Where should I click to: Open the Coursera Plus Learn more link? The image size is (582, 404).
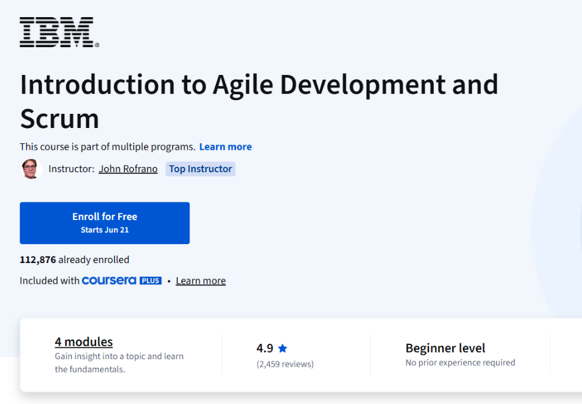tap(200, 280)
